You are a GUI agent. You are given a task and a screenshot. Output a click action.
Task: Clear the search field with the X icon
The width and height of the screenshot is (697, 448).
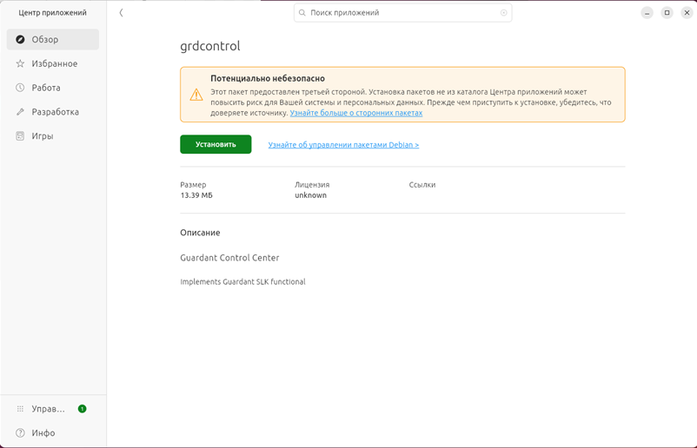pyautogui.click(x=504, y=13)
